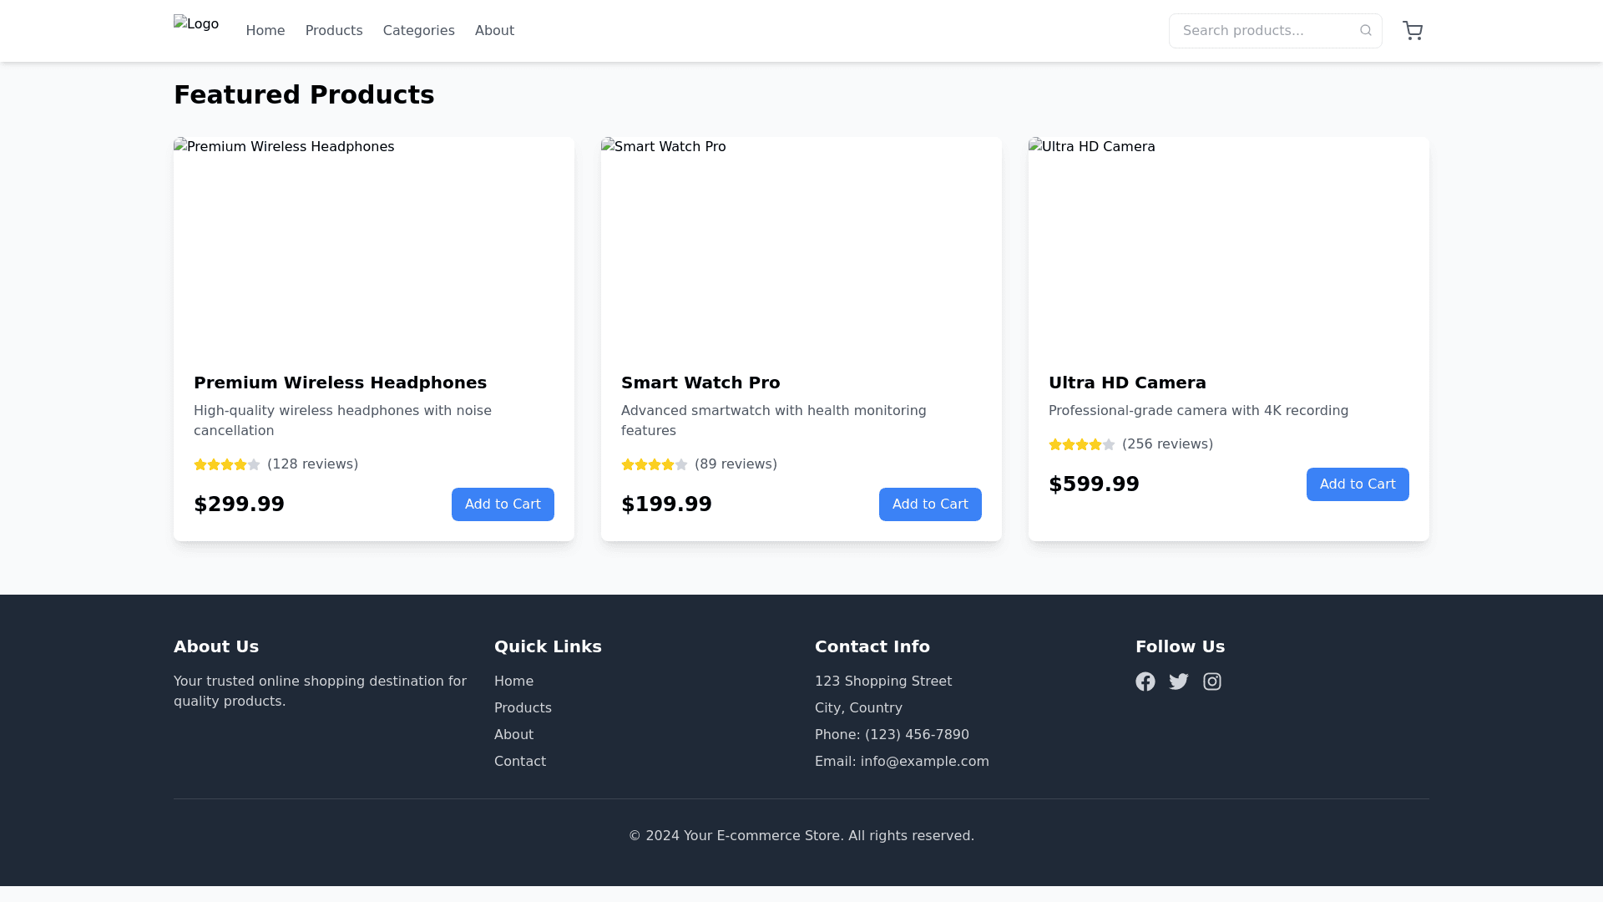Open the Facebook social icon

coord(1145,682)
